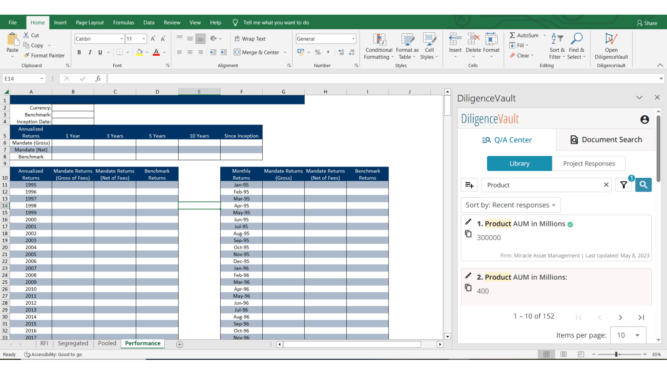Edit response 1 Product AUM with pencil
Screen dimensions: 667x375
468,222
